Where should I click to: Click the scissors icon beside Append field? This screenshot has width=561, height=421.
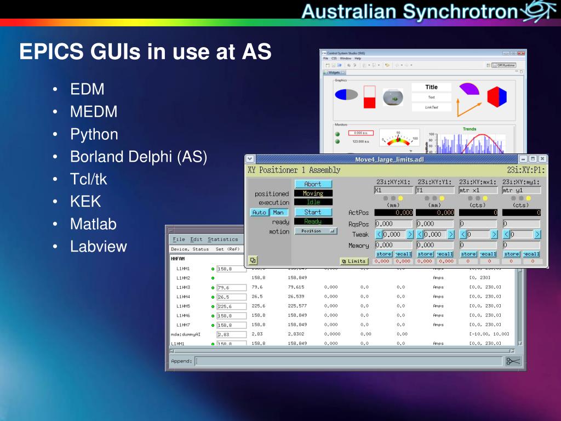pos(513,361)
